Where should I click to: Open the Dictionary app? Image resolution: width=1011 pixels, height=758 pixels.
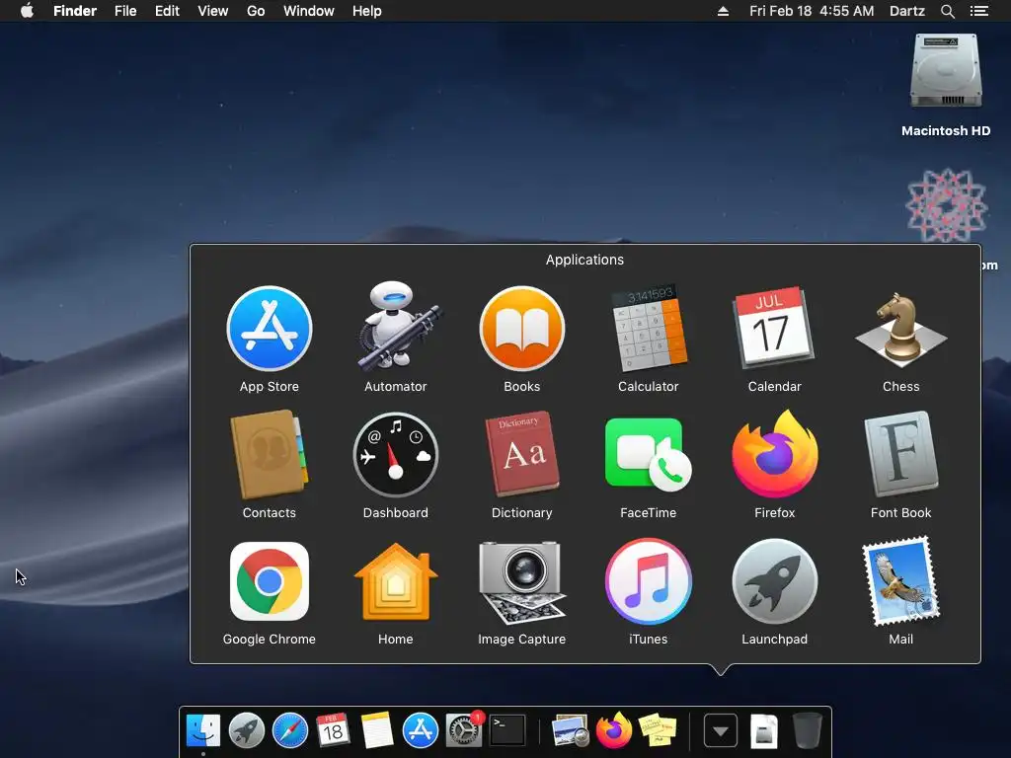pyautogui.click(x=521, y=454)
